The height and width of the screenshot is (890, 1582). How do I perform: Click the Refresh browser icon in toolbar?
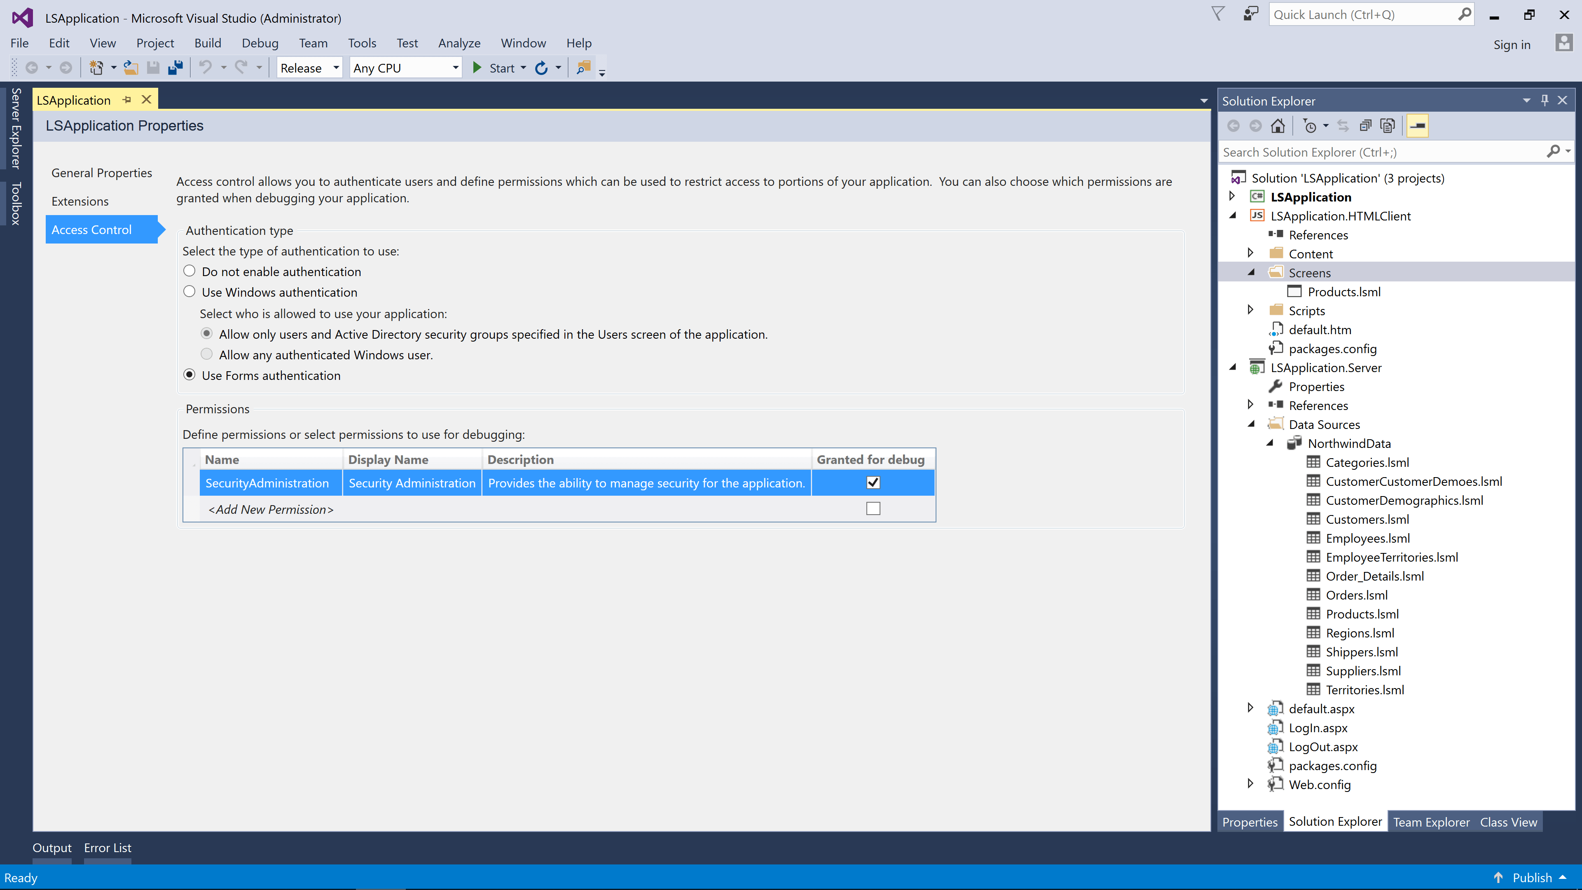(541, 68)
